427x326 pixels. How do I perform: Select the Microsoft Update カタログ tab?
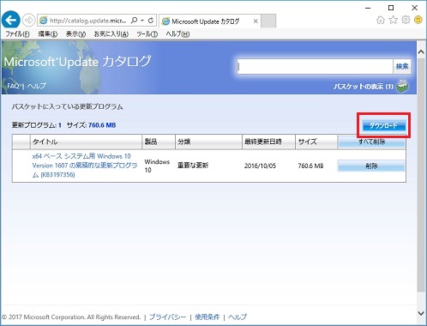click(210, 21)
